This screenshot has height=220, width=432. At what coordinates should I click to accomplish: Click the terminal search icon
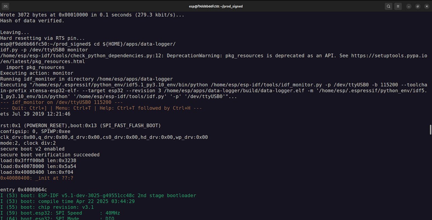(388, 6)
